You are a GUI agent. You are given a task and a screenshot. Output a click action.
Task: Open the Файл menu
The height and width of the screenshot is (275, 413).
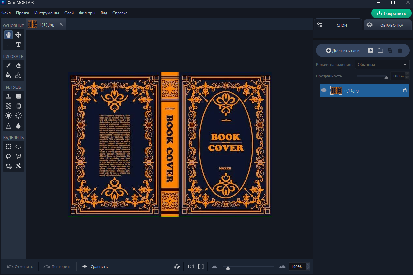click(x=6, y=13)
